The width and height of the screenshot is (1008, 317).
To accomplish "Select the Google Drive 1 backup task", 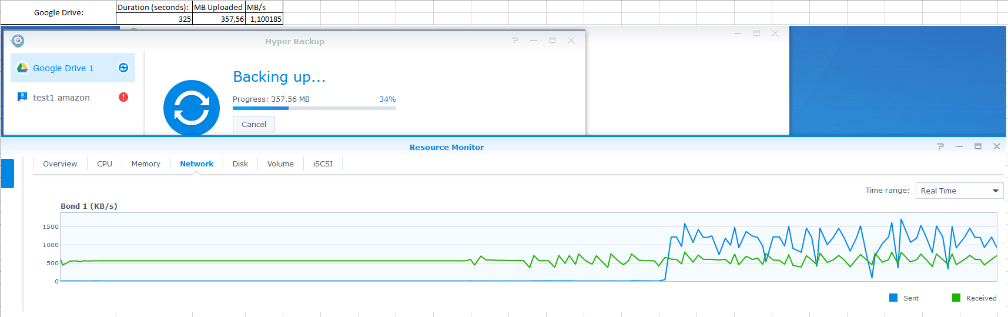I will pyautogui.click(x=73, y=68).
